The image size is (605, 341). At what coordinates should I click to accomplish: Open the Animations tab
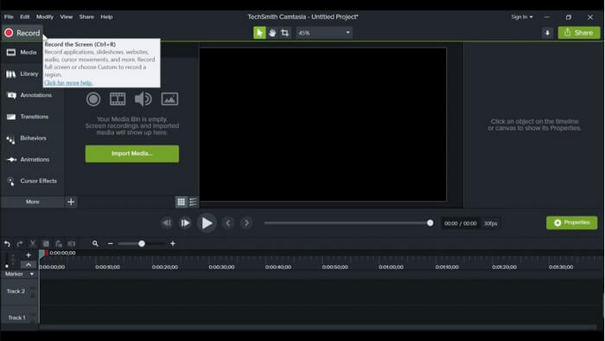pos(29,159)
